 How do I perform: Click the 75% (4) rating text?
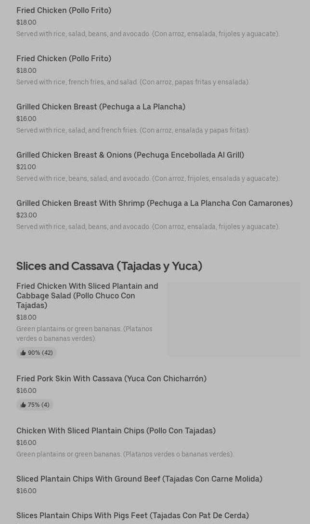point(39,405)
